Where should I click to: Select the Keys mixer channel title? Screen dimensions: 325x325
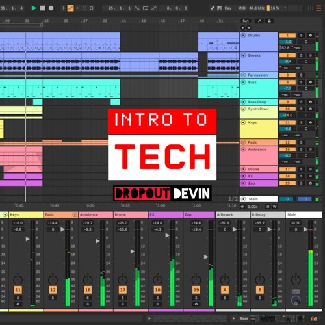coord(26,214)
